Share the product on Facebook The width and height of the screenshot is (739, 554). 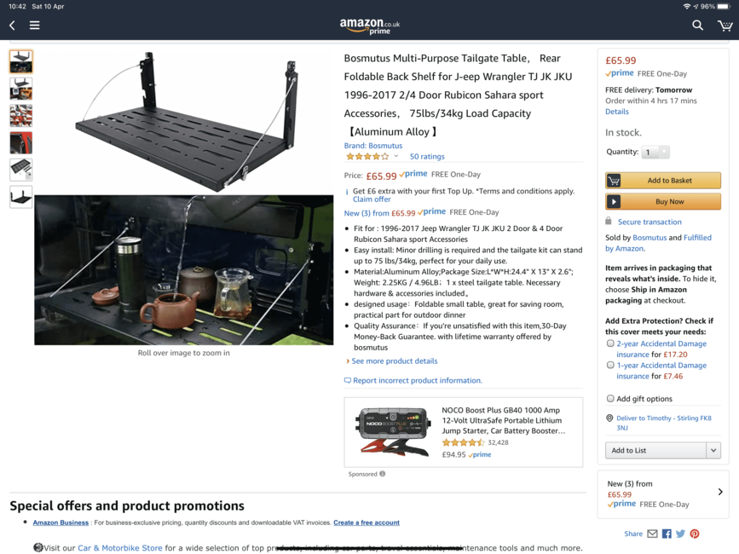(667, 534)
